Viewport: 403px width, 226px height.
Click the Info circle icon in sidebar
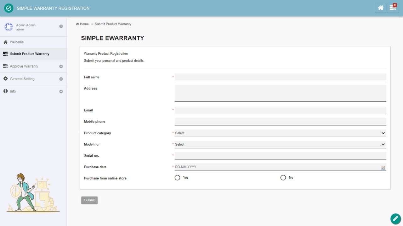point(5,91)
